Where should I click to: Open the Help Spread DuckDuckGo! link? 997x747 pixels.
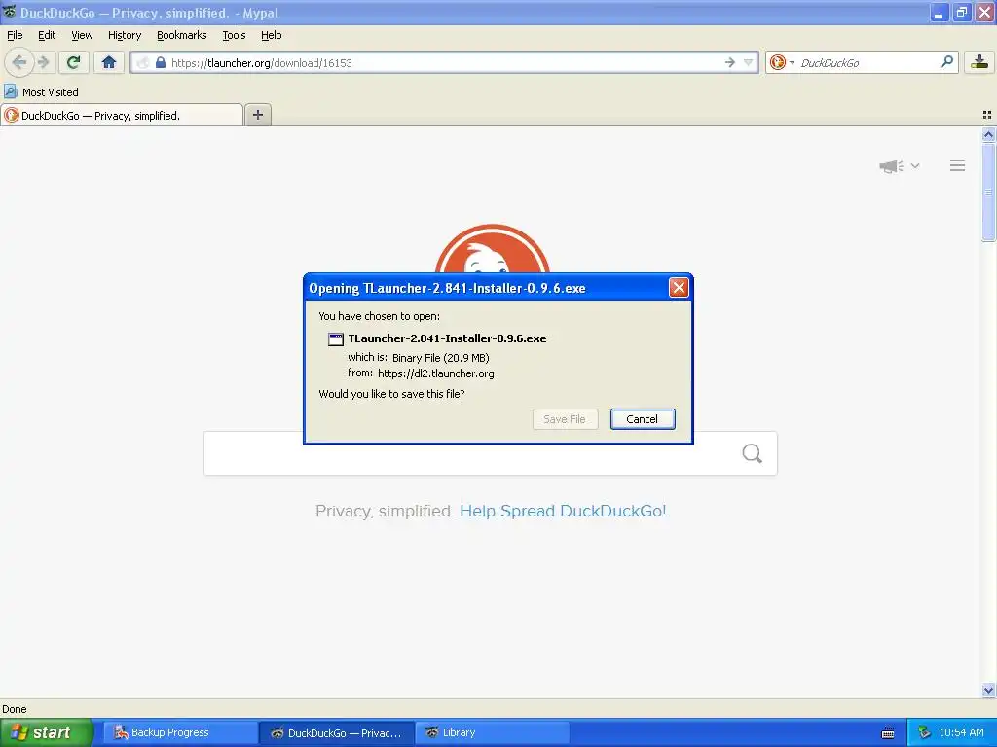point(563,511)
